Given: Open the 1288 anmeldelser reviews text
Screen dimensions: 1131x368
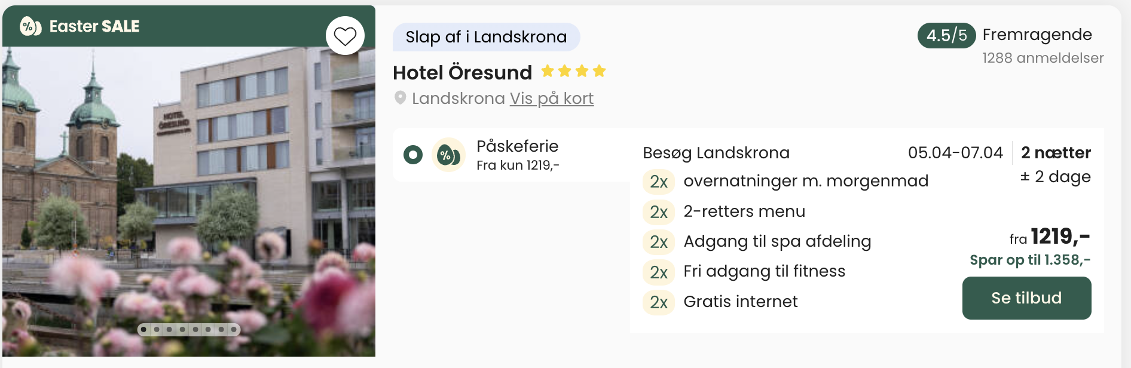Looking at the screenshot, I should 1043,58.
